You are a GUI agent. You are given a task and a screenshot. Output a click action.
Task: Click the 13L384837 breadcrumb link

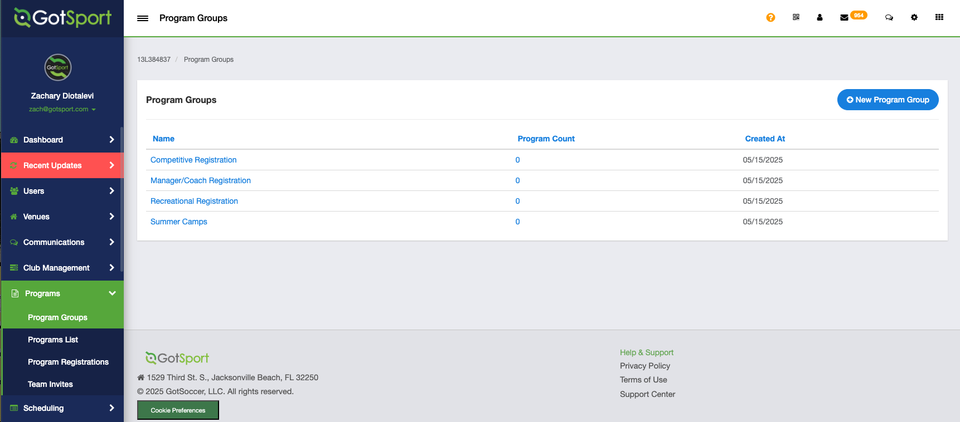154,60
